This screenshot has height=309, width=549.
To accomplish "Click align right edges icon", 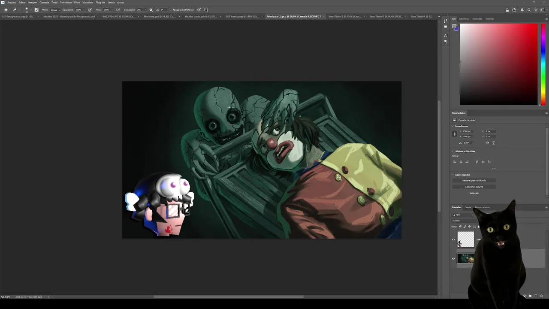I will (x=467, y=162).
